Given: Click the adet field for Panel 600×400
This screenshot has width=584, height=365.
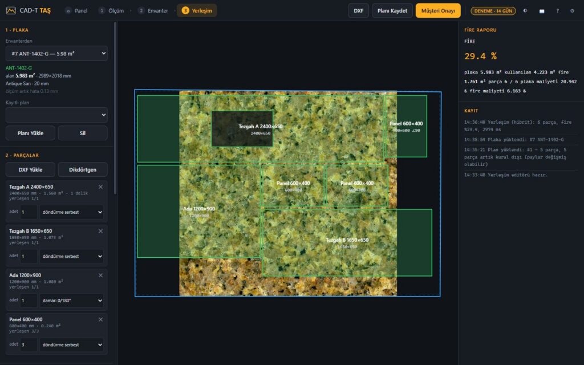Looking at the screenshot, I should click(29, 344).
